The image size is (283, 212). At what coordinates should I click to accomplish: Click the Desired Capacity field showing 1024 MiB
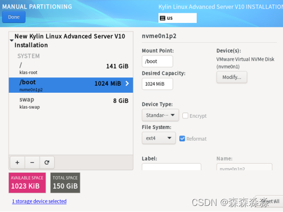pos(157,84)
